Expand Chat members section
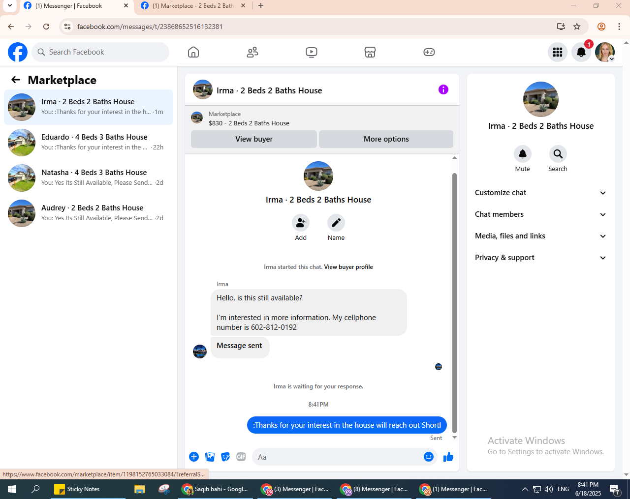 [540, 214]
